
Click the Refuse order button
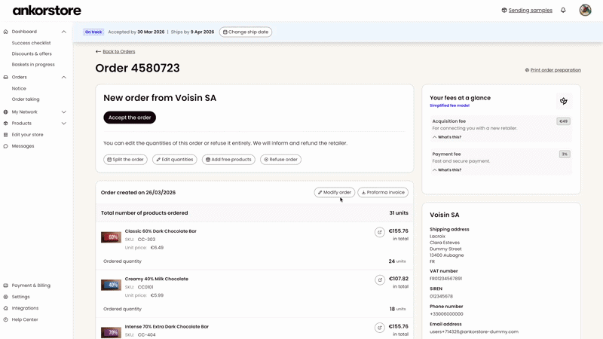pos(280,160)
